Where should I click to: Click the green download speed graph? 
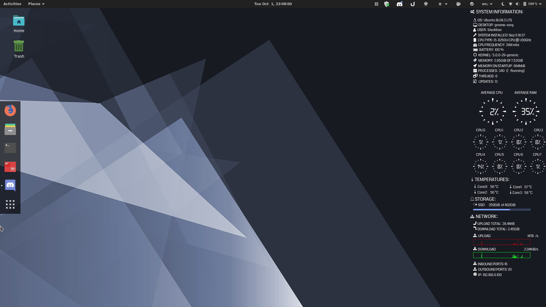(502, 255)
